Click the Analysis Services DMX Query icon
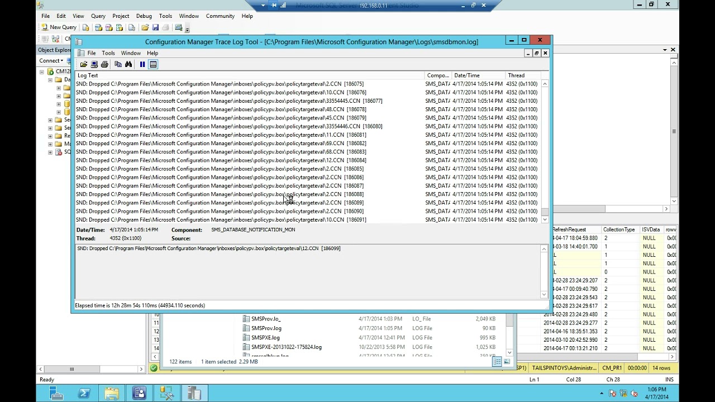The width and height of the screenshot is (715, 402). (x=109, y=27)
